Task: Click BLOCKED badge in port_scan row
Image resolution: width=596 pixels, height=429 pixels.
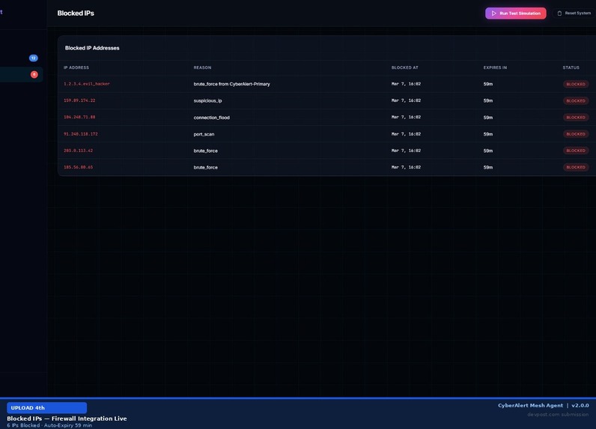Action: (x=576, y=134)
